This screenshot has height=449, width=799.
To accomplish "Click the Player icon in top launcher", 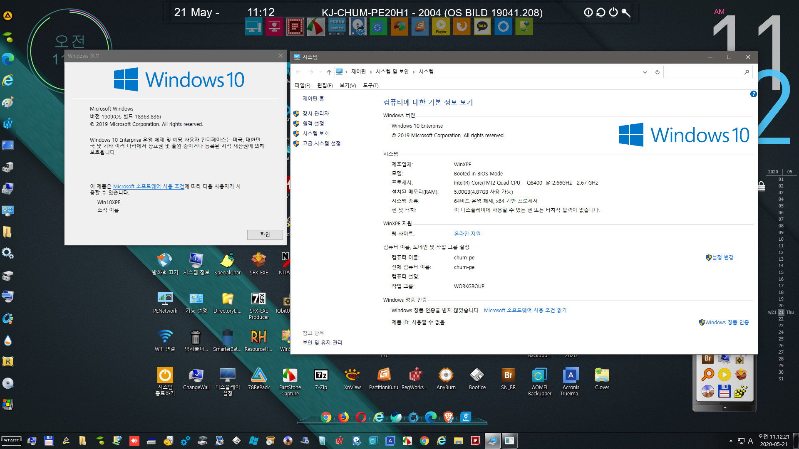I will point(441,27).
